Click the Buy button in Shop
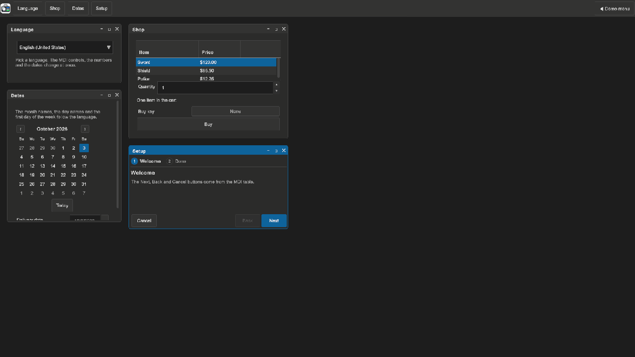This screenshot has width=635, height=357. (x=208, y=124)
